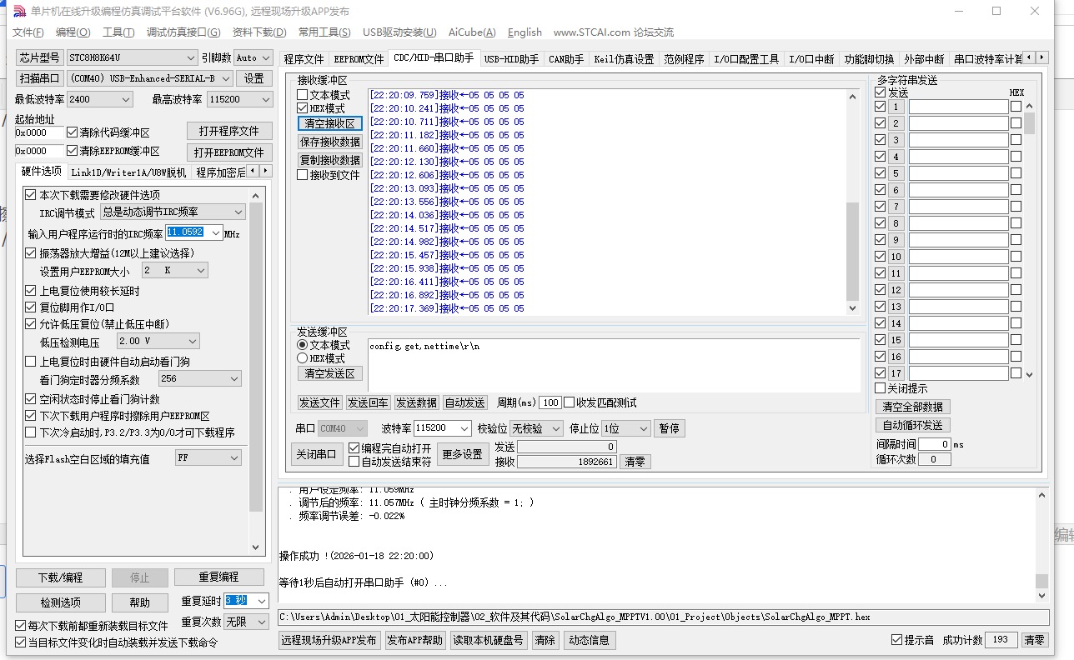Switch to the 程序文件 tab

[x=304, y=59]
